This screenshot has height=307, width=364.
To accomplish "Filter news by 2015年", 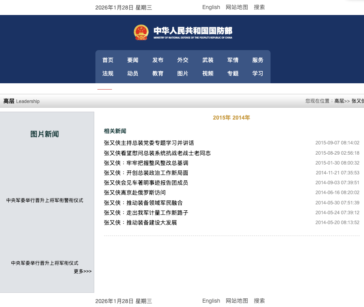I will click(222, 118).
